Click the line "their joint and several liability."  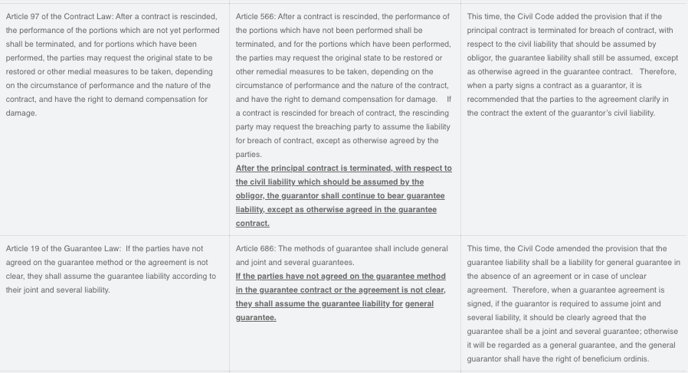pyautogui.click(x=57, y=290)
